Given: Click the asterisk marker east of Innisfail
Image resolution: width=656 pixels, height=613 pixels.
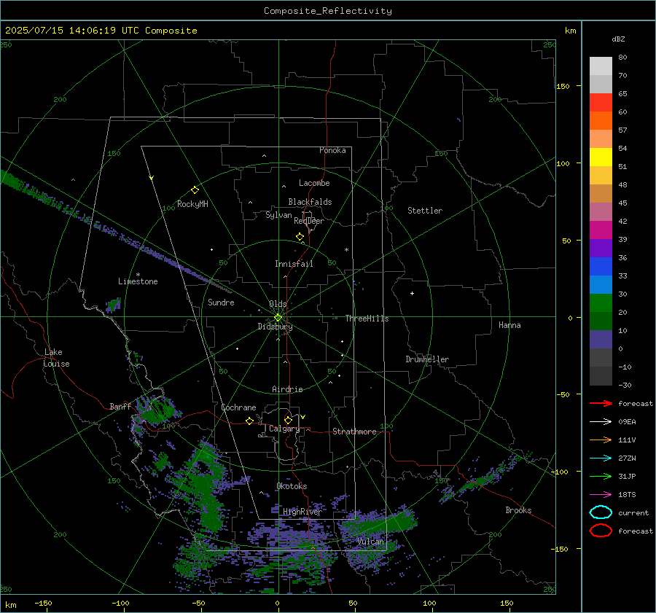Looking at the screenshot, I should pos(346,250).
